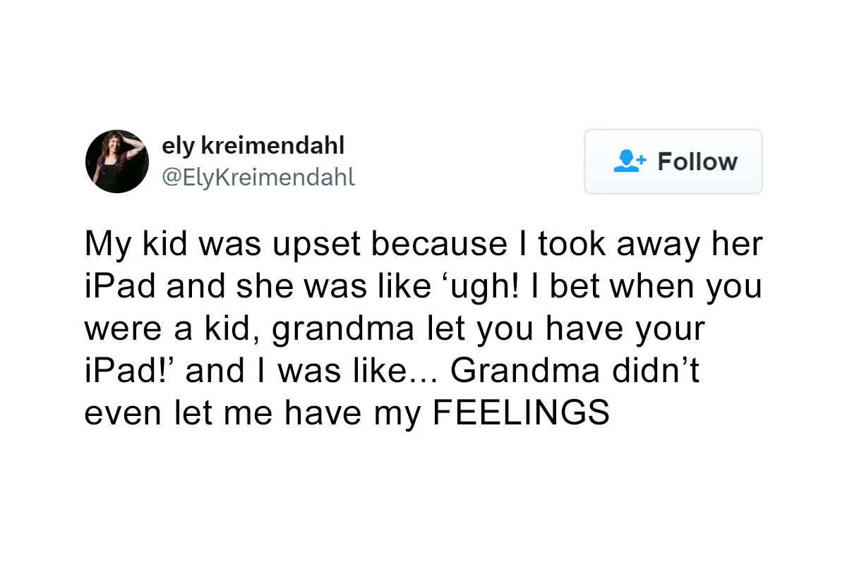
Task: Click the word "iPad" in the first line
Action: click(110, 285)
